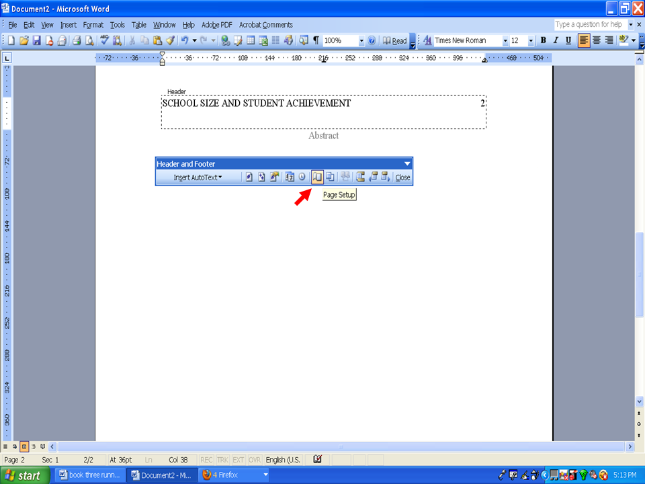
Task: Insert a hyperlink with the globe icon
Action: [225, 40]
